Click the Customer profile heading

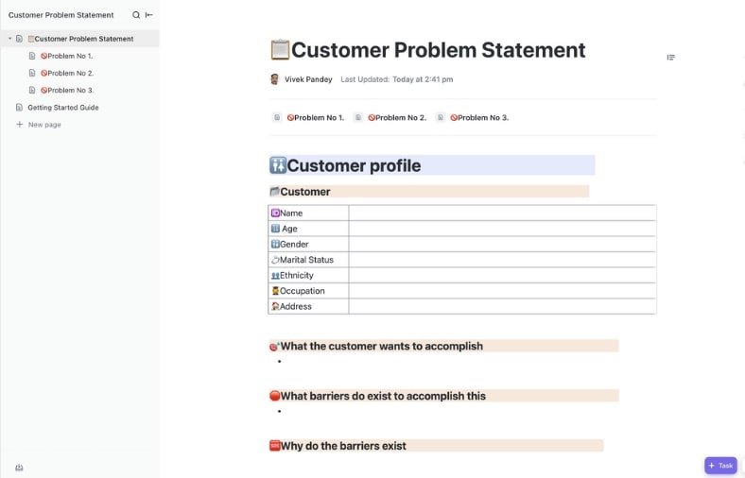(x=354, y=166)
